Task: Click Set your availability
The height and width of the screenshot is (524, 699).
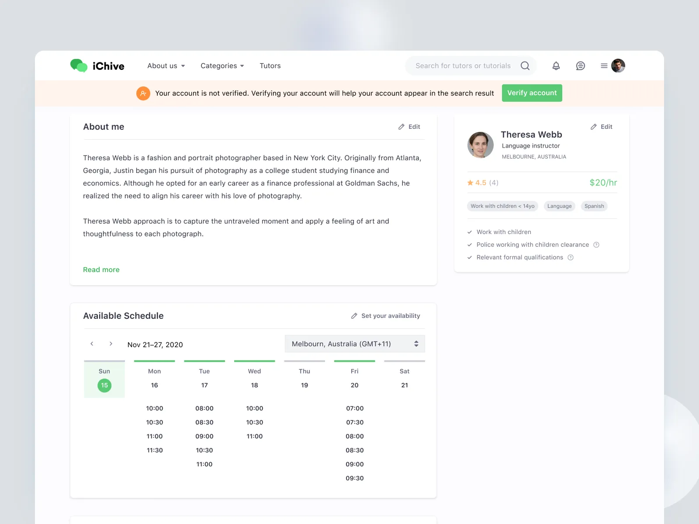Action: click(x=386, y=316)
